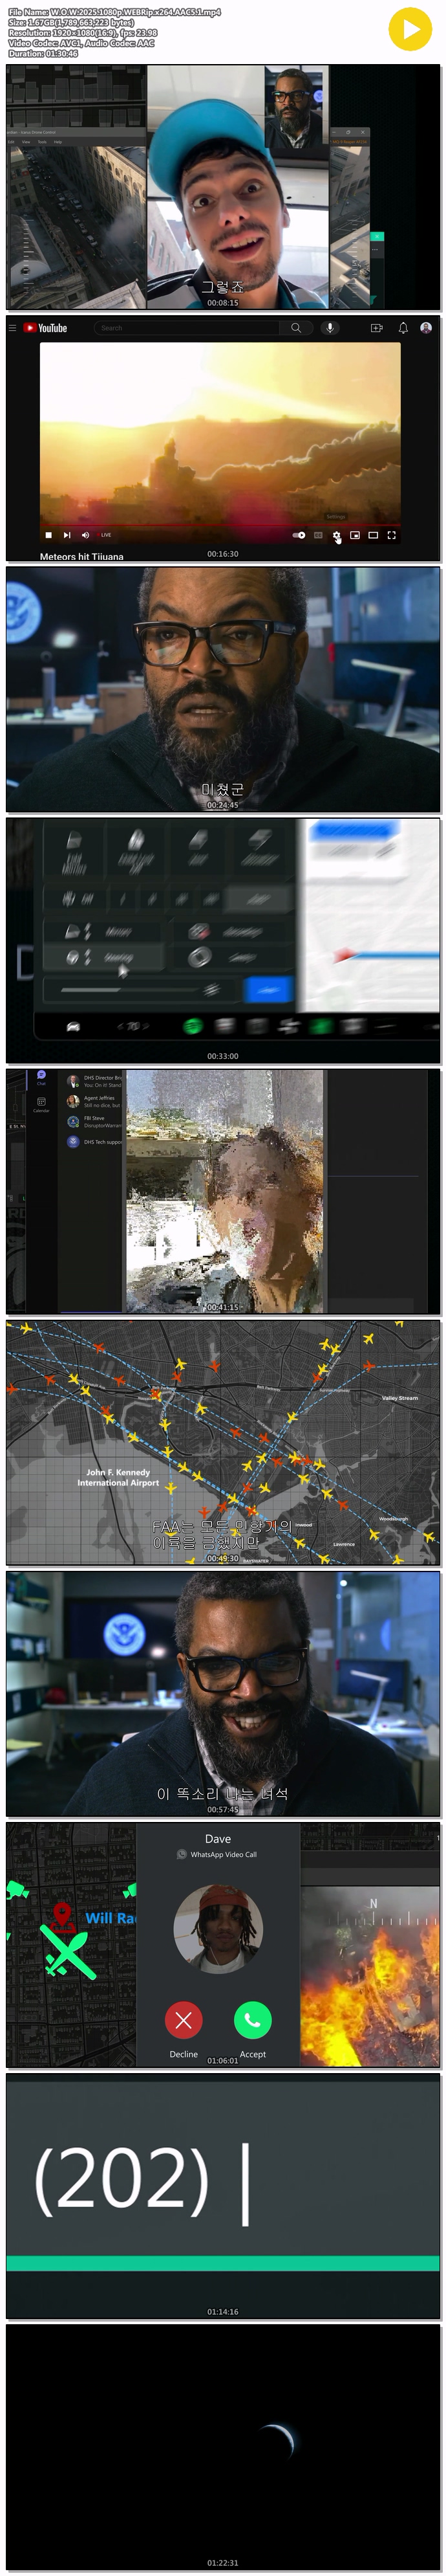Mute the YouTube player volume

coord(85,535)
